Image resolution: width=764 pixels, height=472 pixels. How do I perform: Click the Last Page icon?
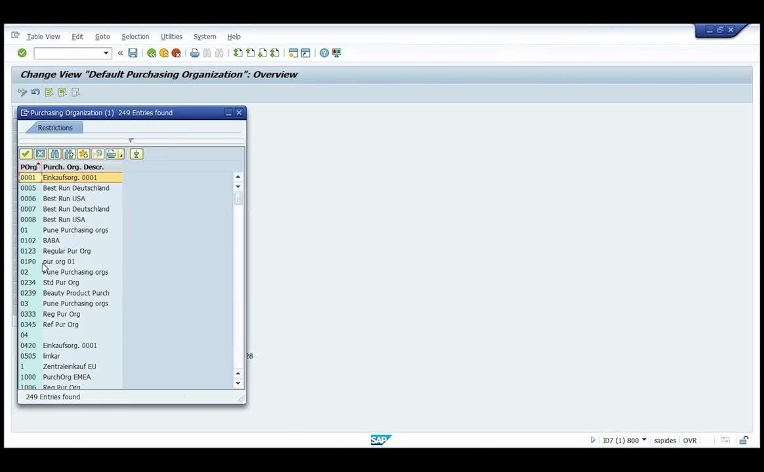coord(274,53)
